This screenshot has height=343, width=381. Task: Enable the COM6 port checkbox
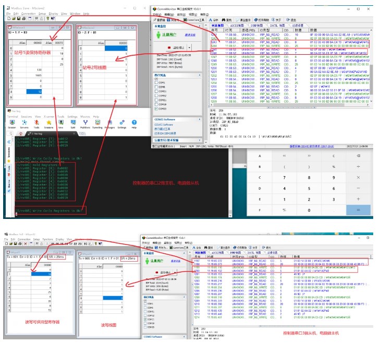pyautogui.click(x=156, y=86)
